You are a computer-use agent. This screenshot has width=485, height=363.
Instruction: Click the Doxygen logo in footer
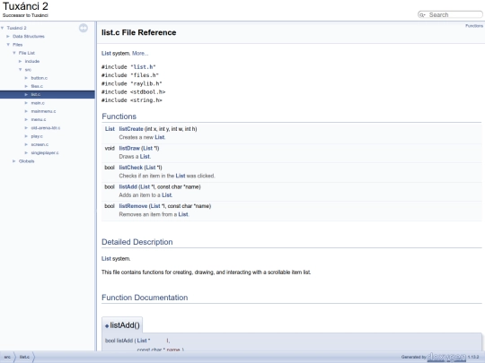pyautogui.click(x=446, y=357)
